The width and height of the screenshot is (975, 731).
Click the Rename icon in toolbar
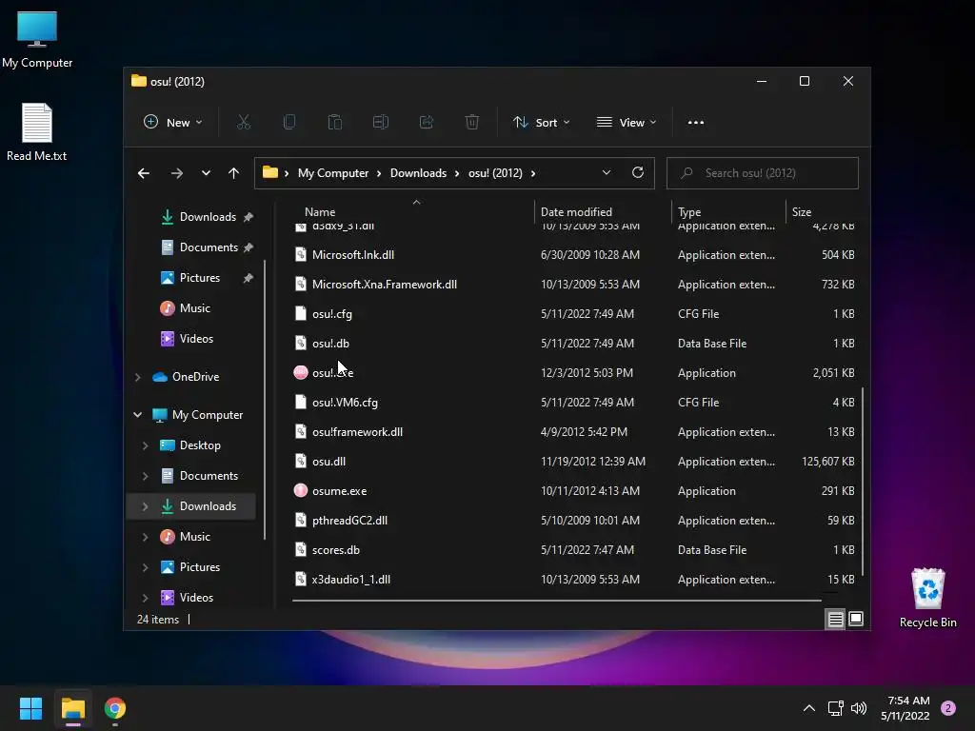(381, 123)
